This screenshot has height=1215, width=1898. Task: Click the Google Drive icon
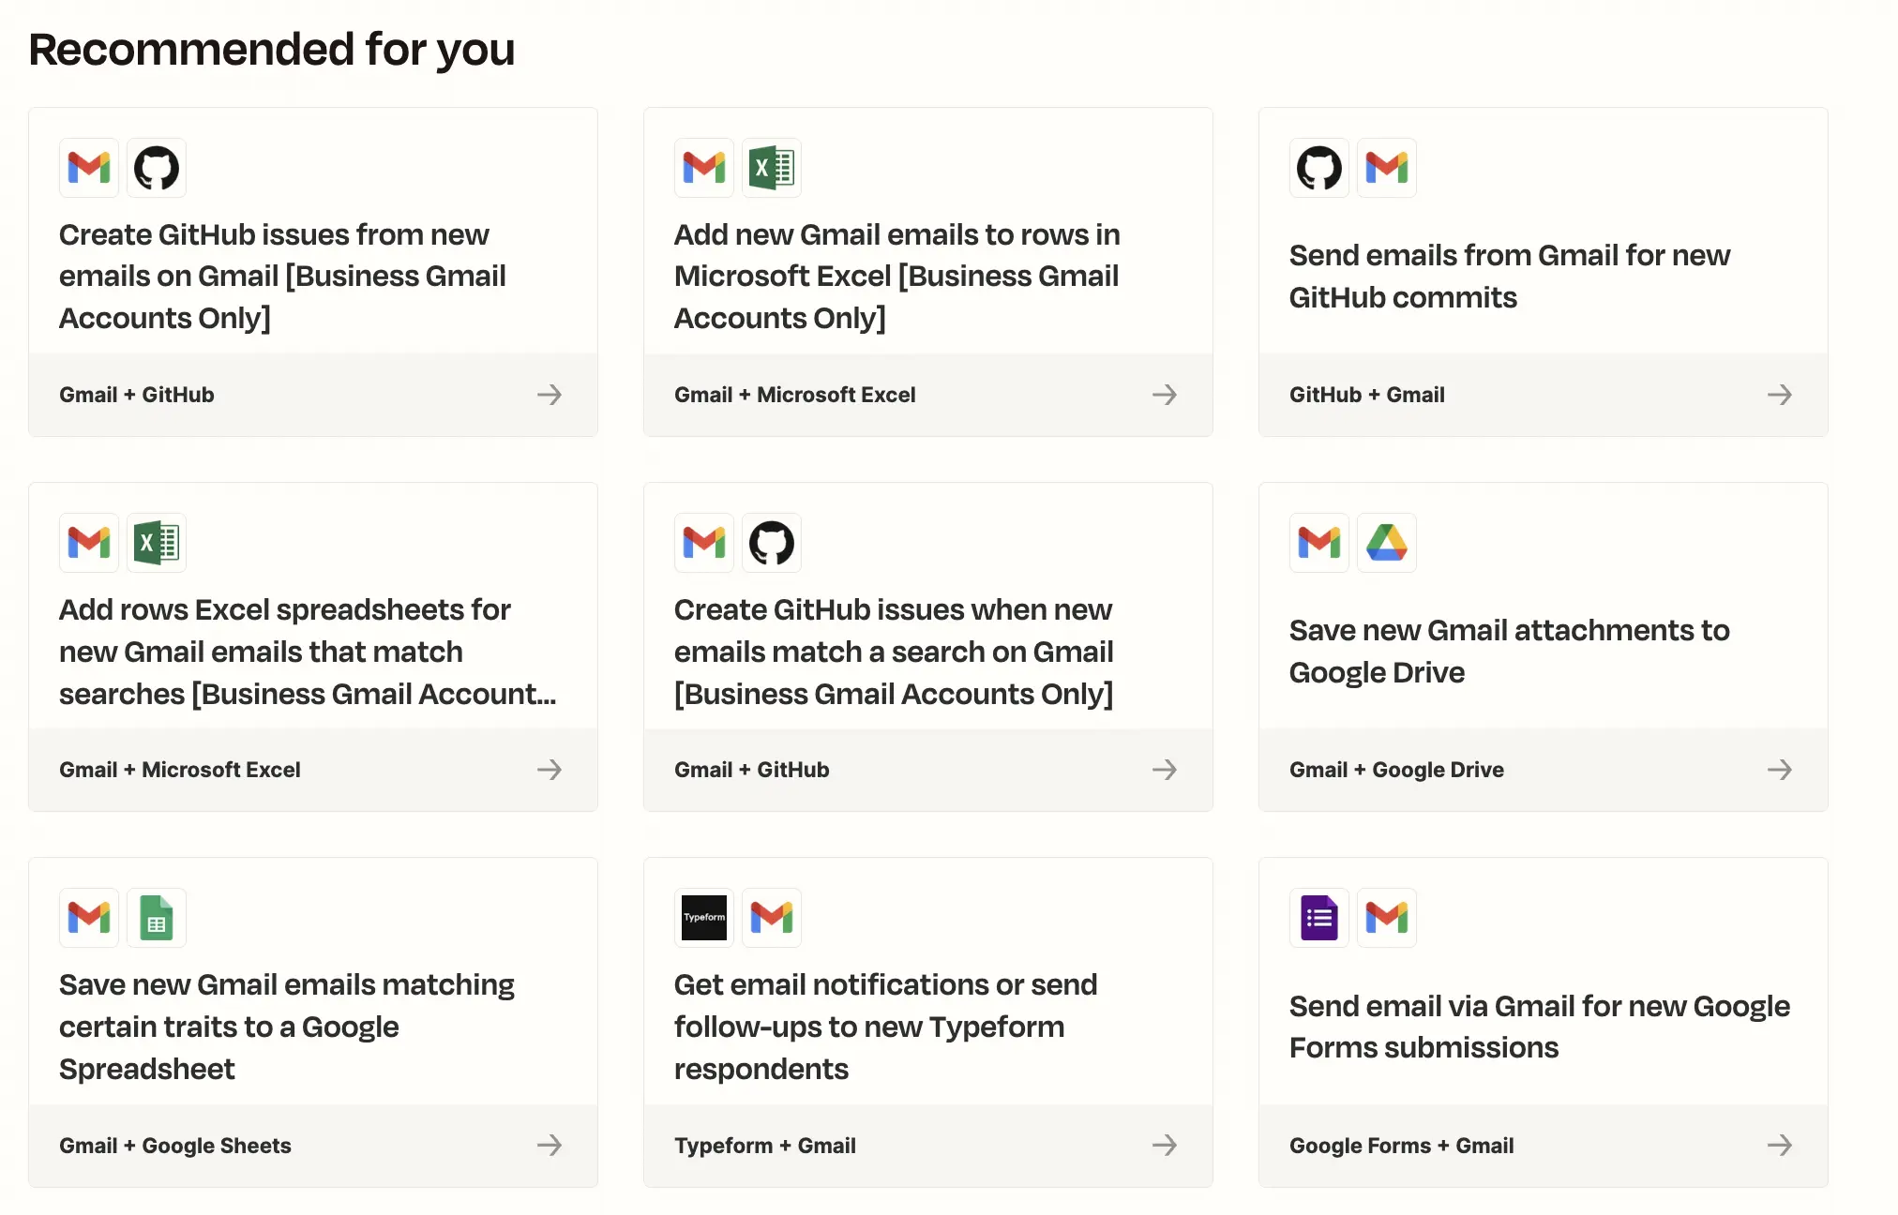1387,543
